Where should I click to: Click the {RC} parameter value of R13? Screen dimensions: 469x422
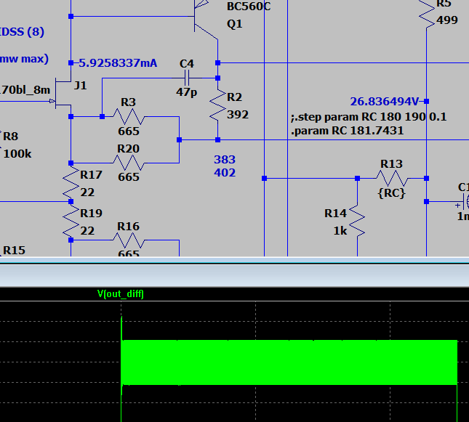(x=391, y=193)
